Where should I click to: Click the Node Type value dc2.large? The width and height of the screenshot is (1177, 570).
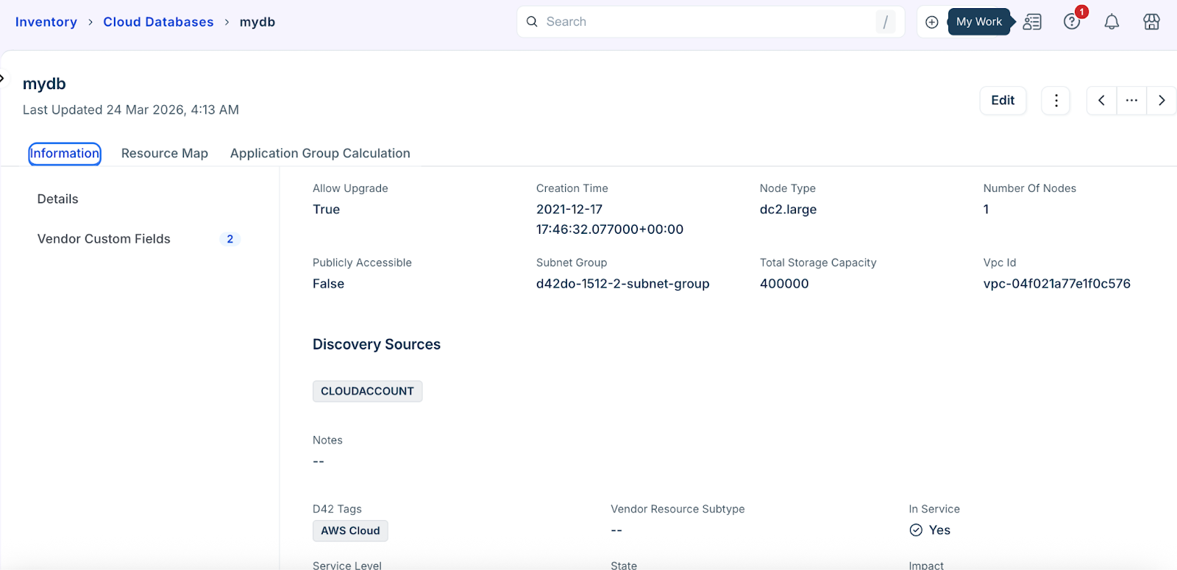click(788, 210)
